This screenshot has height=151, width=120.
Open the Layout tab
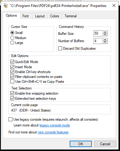[x=40, y=16]
